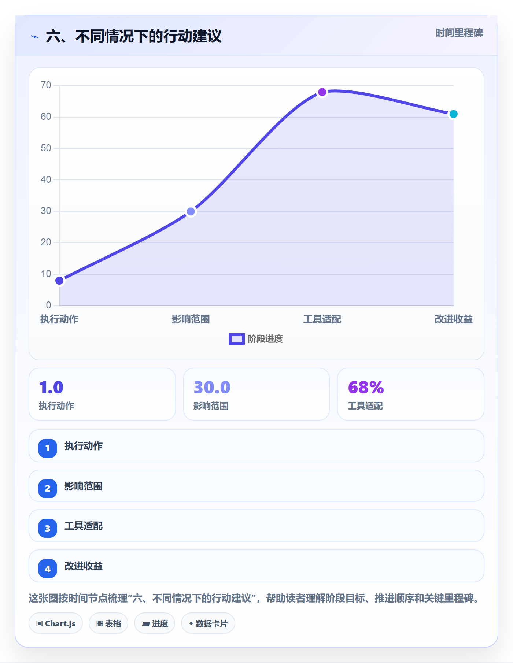The height and width of the screenshot is (663, 513).
Task: Click the Chart.js tag label
Action: 60,623
